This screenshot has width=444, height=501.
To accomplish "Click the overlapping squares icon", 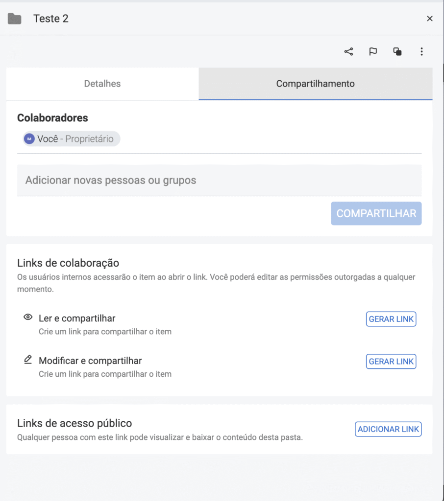I will pyautogui.click(x=397, y=51).
